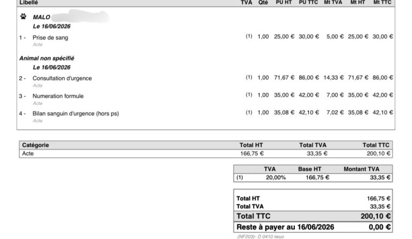The height and width of the screenshot is (239, 412).
Task: Click the 86,00 € PU TTC value
Action: (309, 78)
